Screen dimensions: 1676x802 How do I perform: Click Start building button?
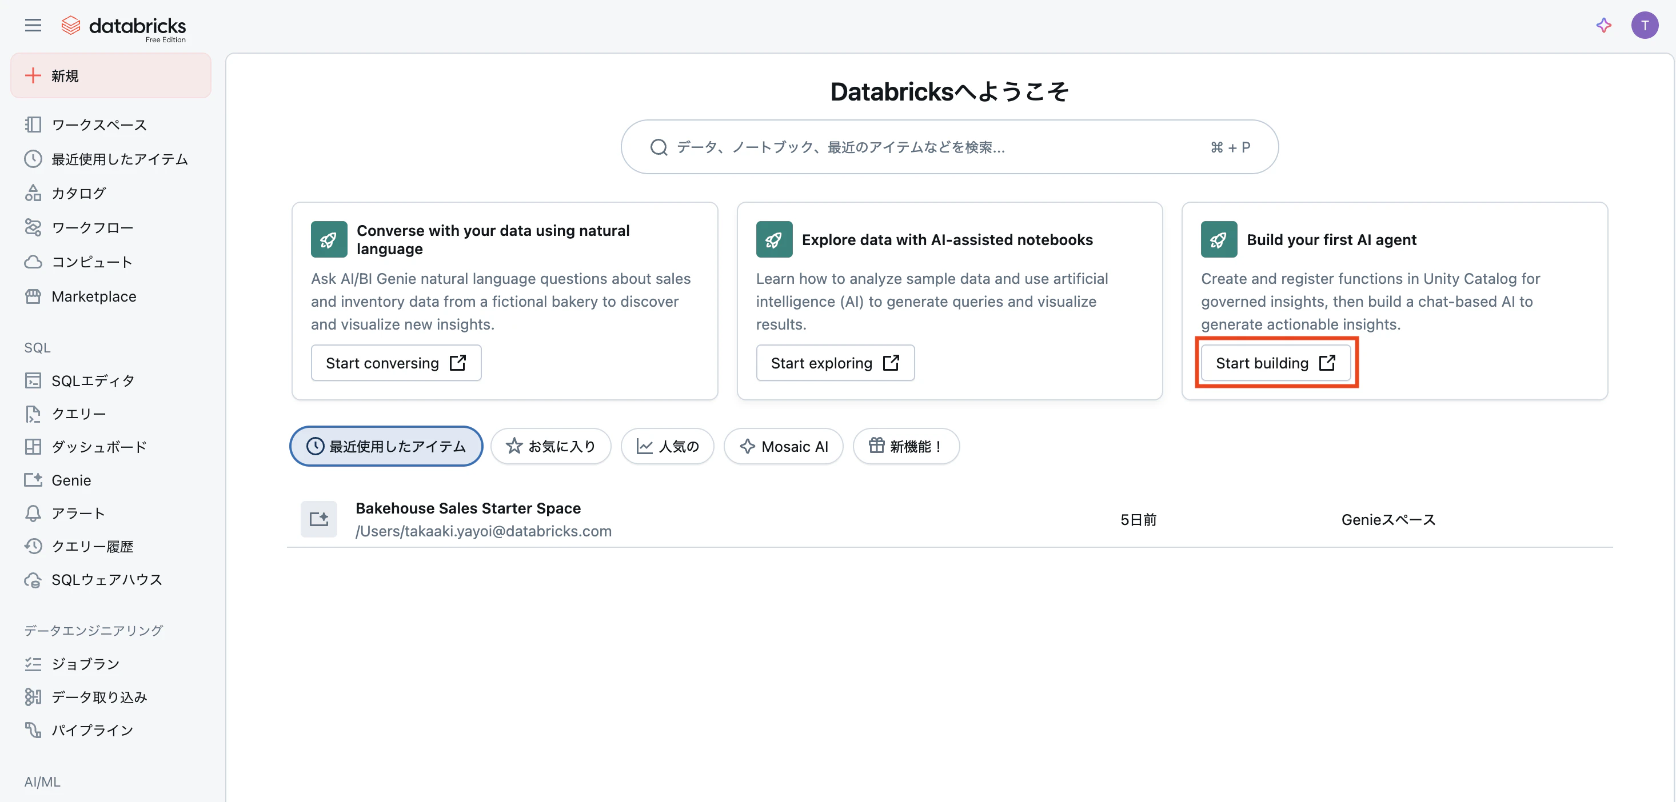click(1275, 363)
